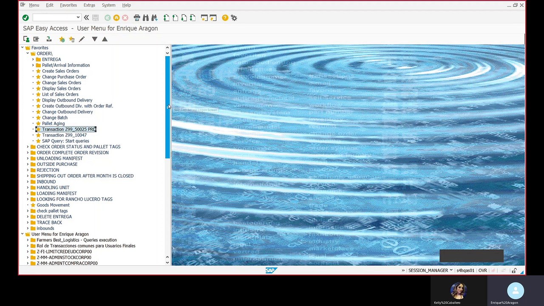Select Change Purchase Order favorite
The image size is (544, 306).
pos(64,77)
